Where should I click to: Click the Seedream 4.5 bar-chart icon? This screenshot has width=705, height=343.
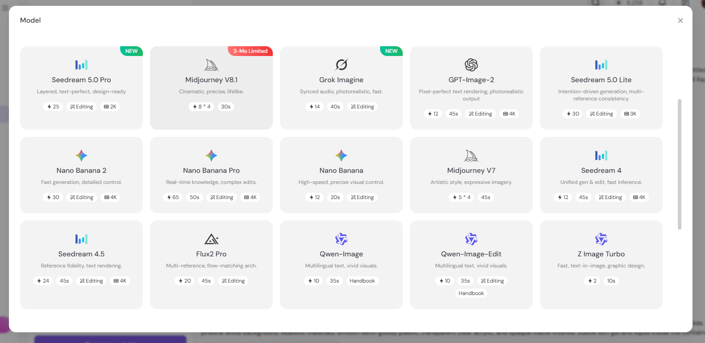[81, 239]
